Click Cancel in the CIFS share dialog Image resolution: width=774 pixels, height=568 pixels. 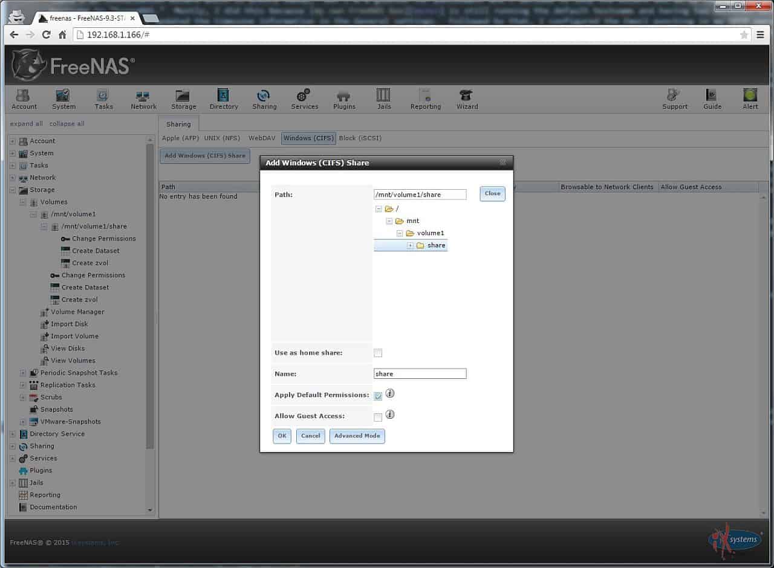coord(311,436)
